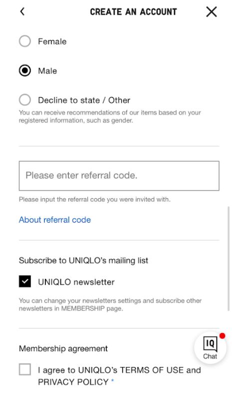242x402 pixels.
Task: Select the Female radio button
Action: click(25, 41)
